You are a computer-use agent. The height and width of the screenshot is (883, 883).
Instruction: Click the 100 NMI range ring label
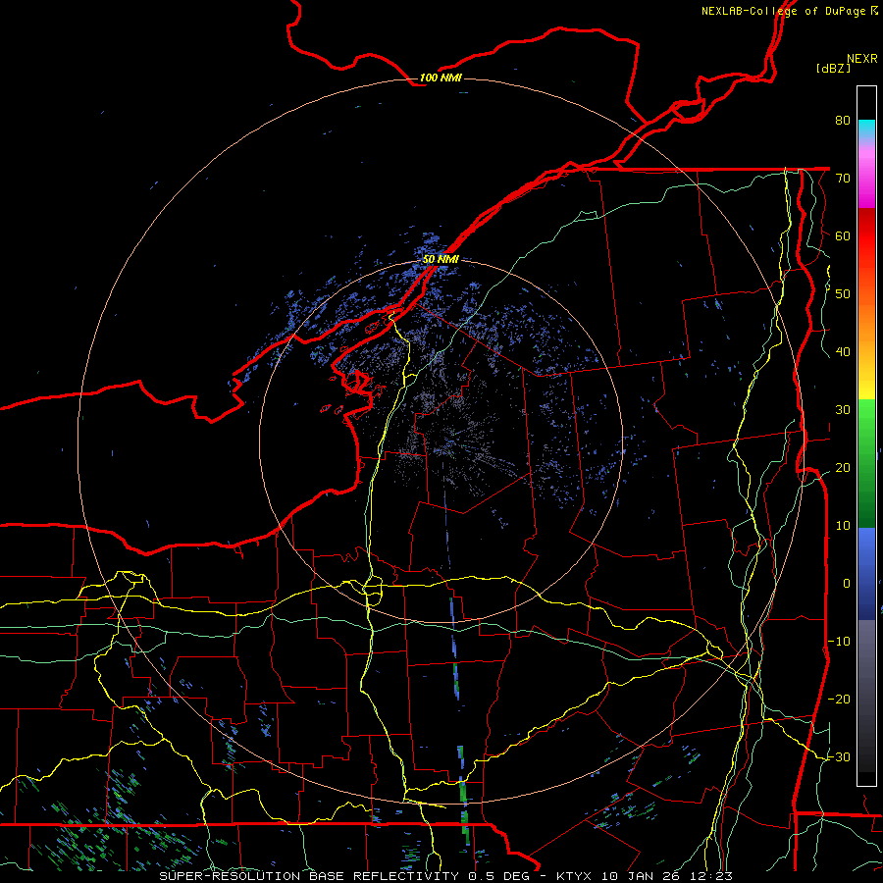tap(441, 78)
